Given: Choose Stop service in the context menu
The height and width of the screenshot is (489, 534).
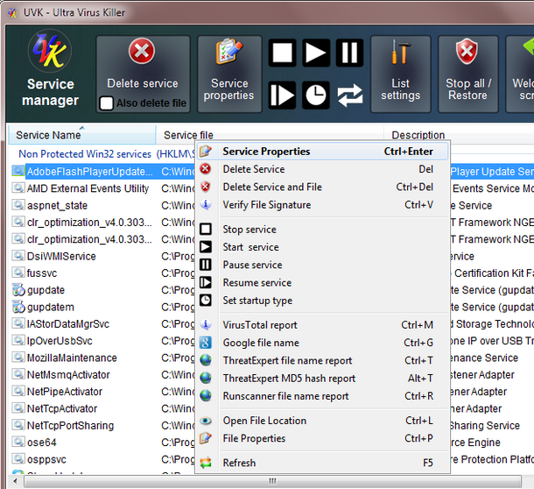Looking at the screenshot, I should coord(322,229).
